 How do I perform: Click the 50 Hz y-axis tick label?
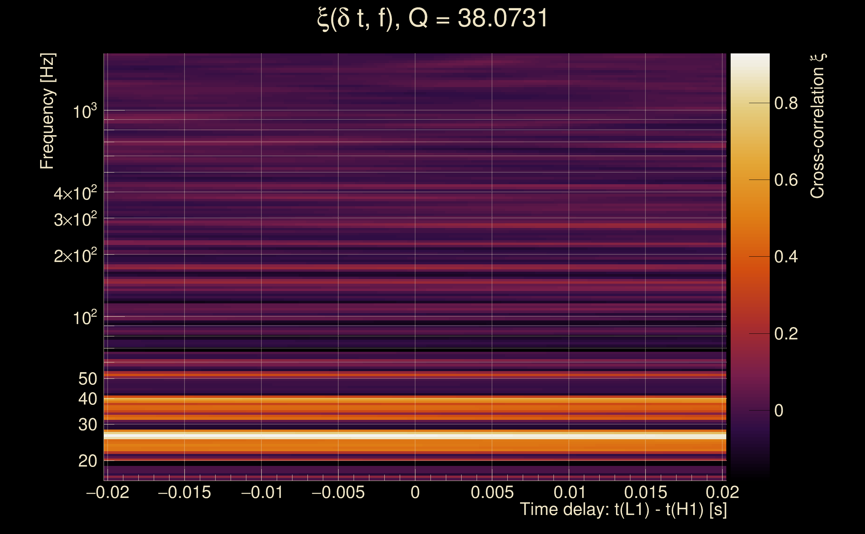(x=87, y=379)
